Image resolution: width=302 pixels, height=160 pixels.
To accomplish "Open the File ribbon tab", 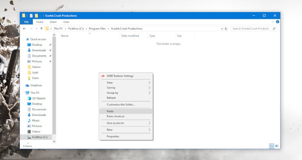I will (26, 22).
